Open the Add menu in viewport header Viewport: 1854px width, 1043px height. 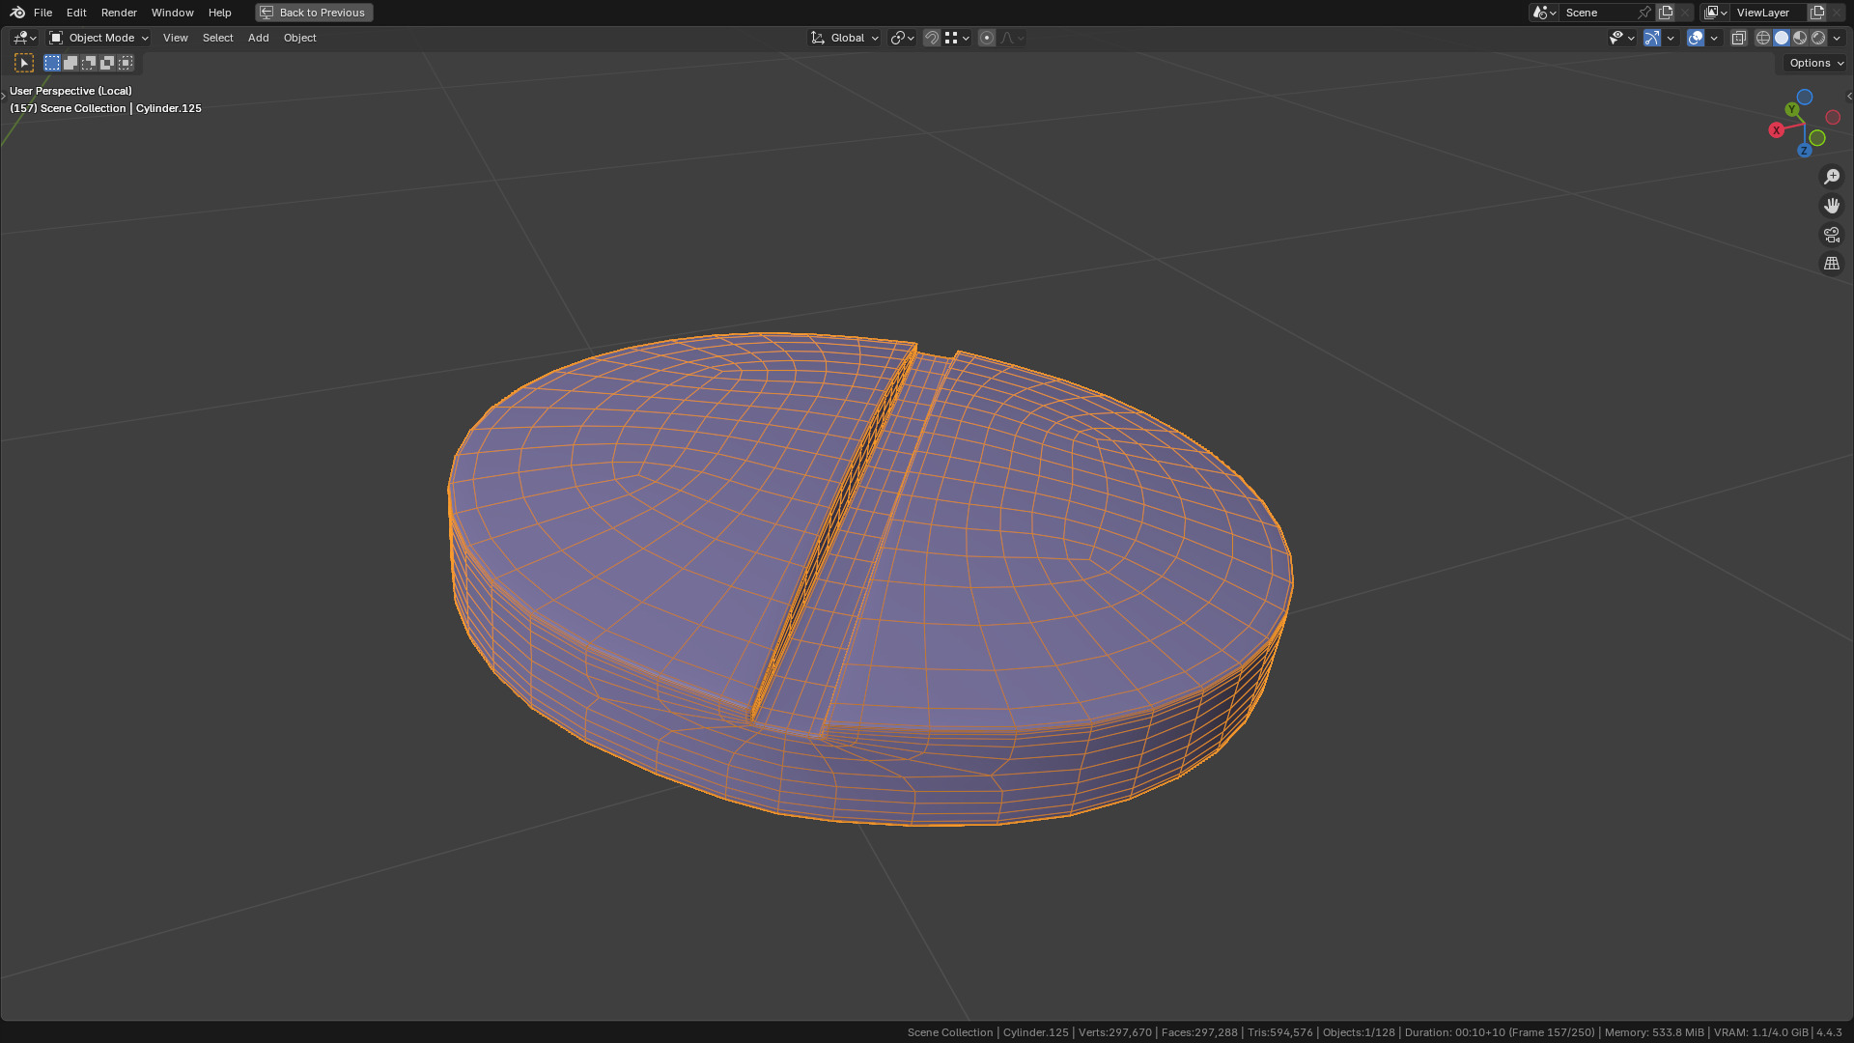click(x=258, y=38)
